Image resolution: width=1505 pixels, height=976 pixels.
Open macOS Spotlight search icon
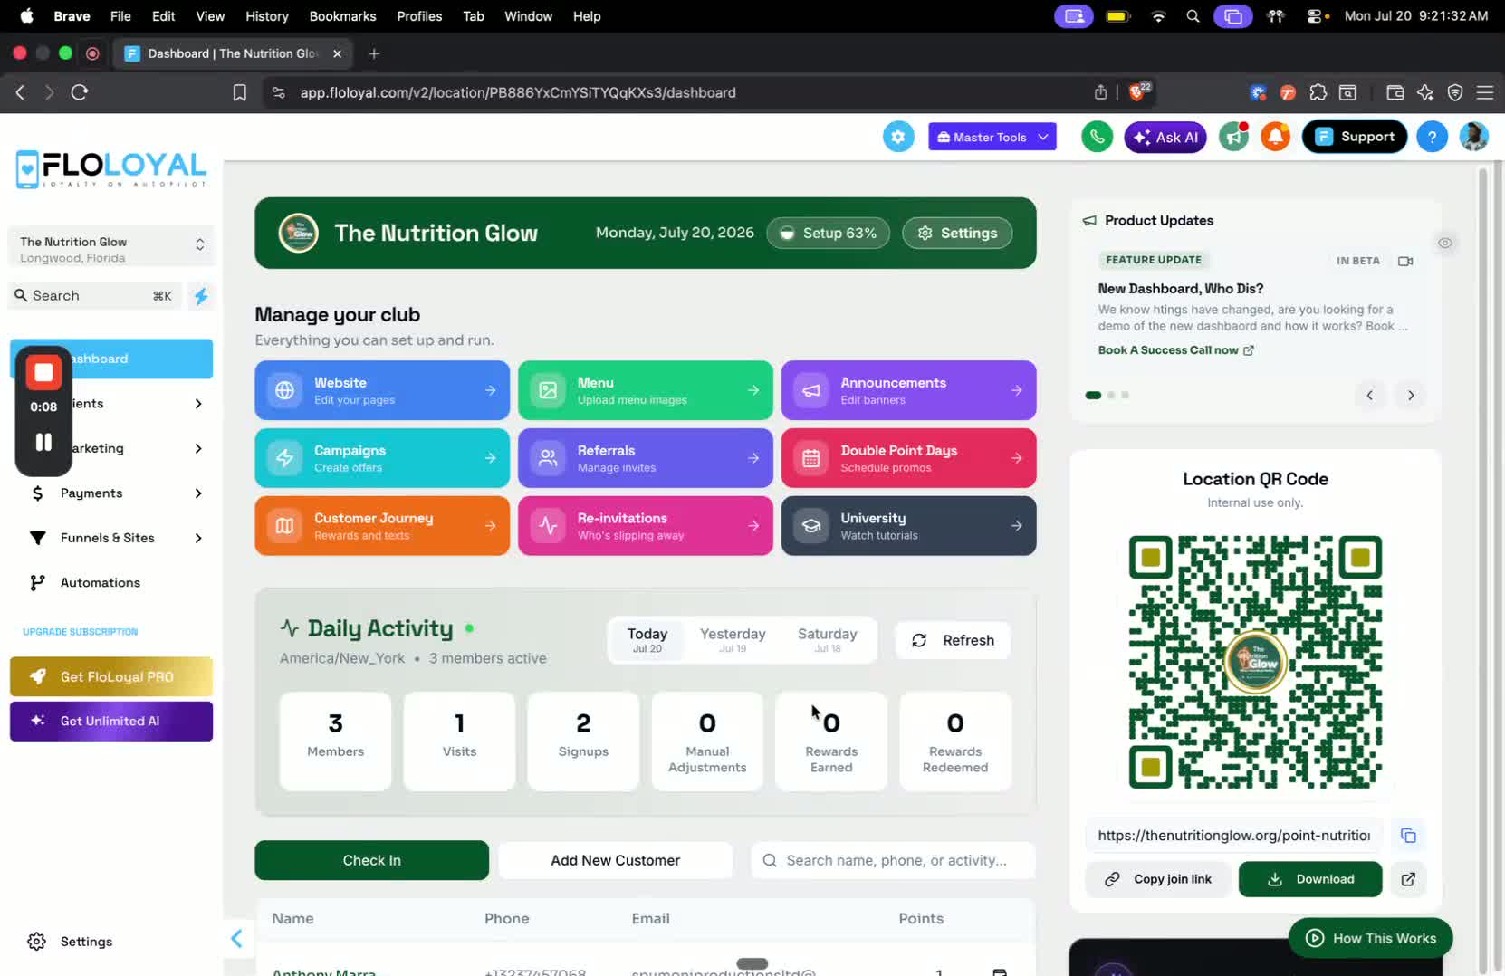pos(1193,16)
